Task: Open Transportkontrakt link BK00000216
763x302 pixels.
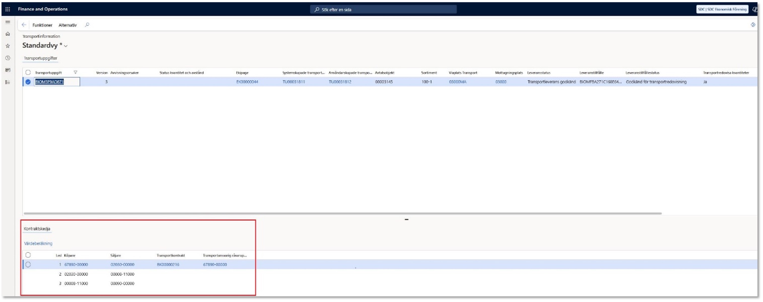Action: (168, 265)
